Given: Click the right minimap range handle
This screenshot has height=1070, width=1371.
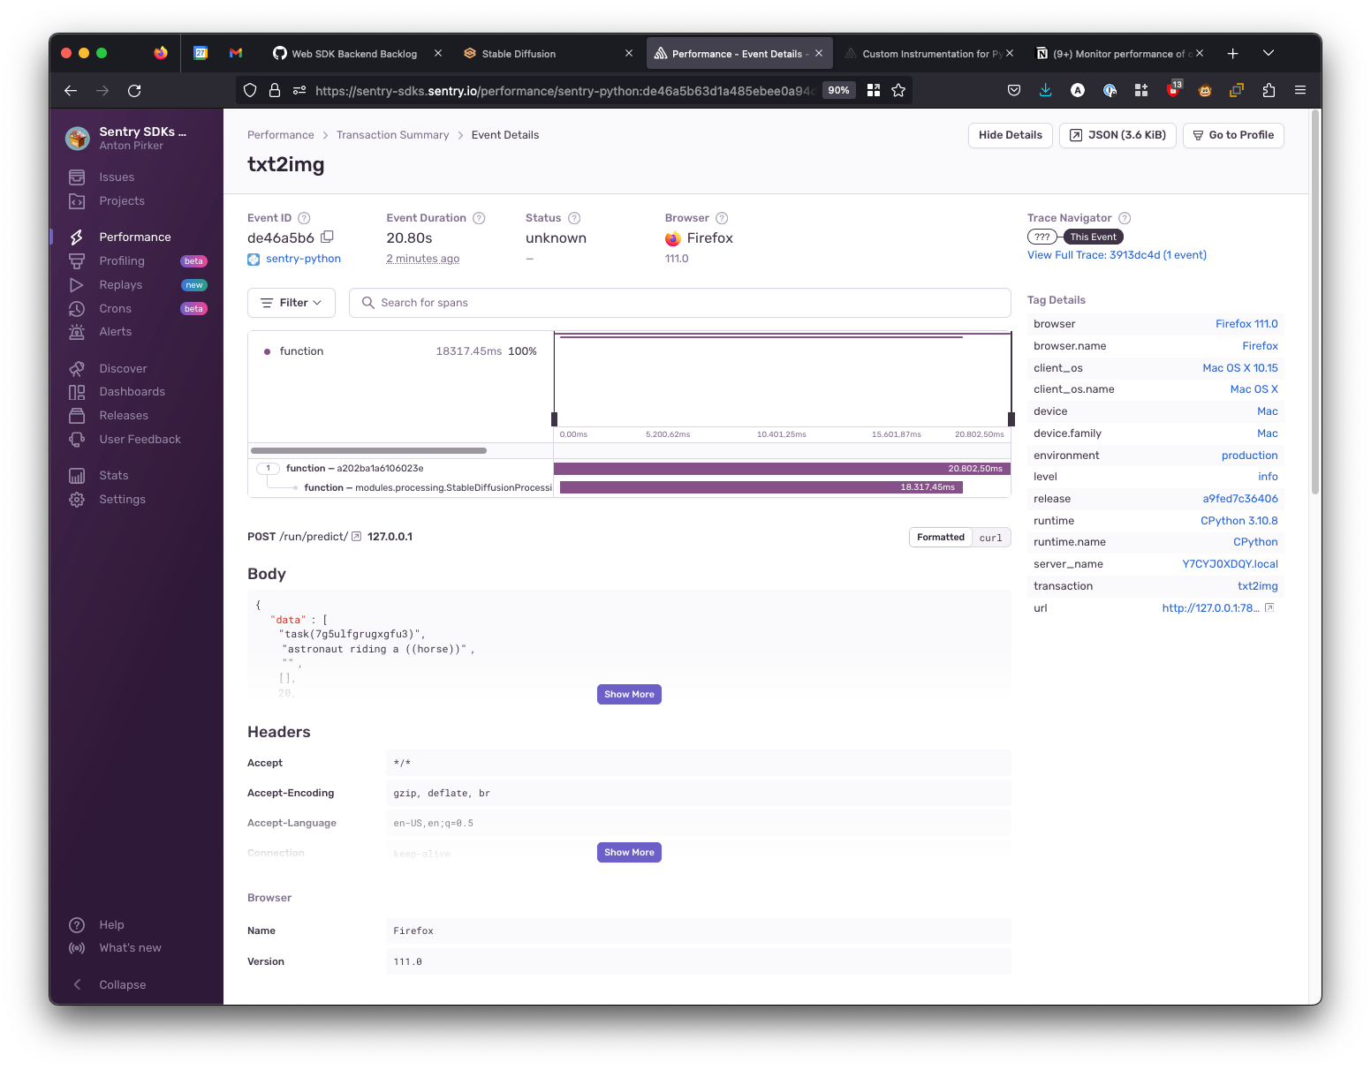Looking at the screenshot, I should (1011, 419).
